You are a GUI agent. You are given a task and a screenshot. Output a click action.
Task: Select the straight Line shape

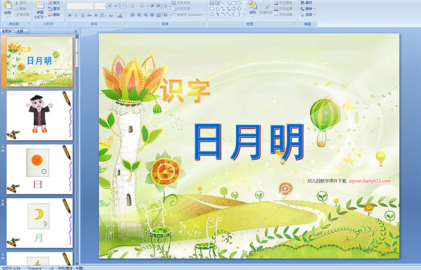point(223,3)
